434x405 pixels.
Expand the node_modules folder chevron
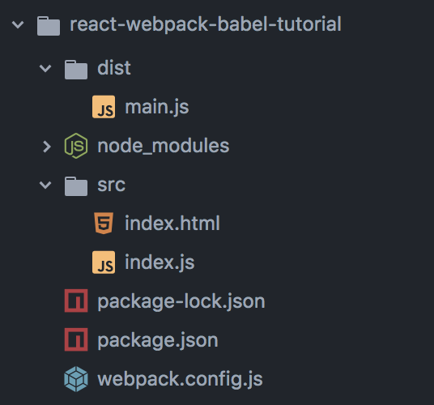47,147
